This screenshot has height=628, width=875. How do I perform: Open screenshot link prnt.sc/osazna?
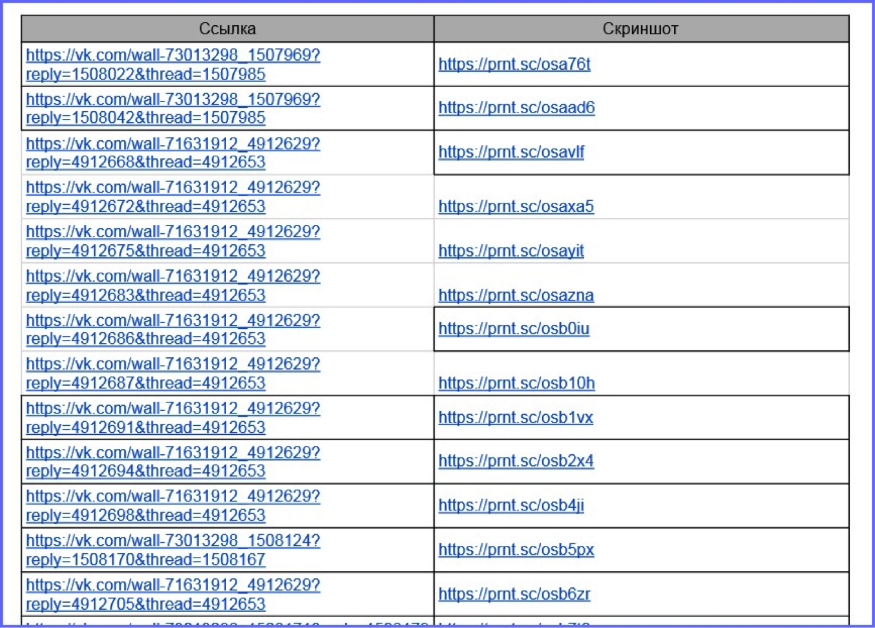click(x=516, y=295)
